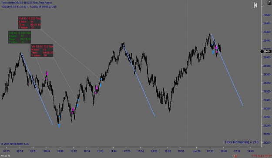Click the 14:49 time axis label
272x158 pixels.
click(251, 151)
